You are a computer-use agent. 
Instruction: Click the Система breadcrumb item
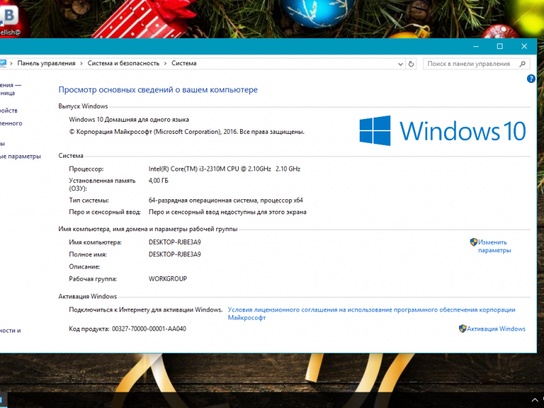coord(184,63)
